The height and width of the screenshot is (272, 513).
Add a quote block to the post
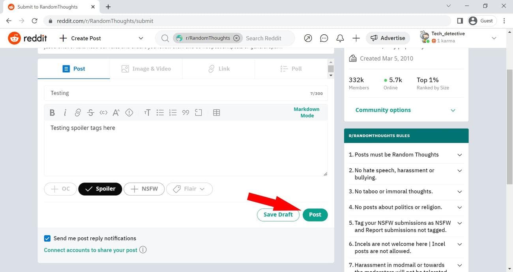click(x=185, y=113)
